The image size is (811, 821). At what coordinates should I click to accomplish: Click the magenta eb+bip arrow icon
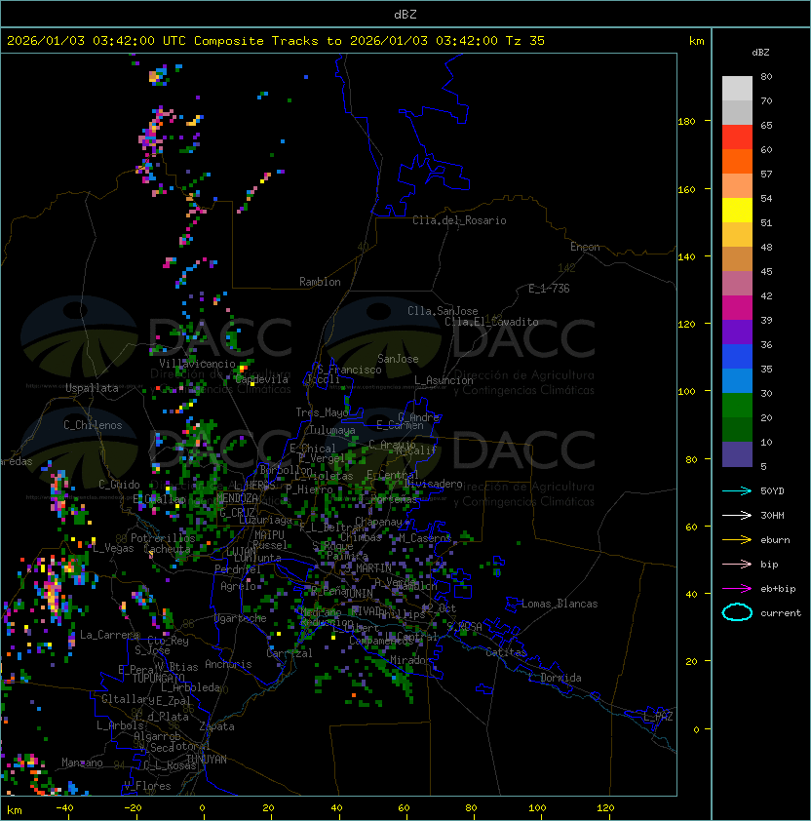click(x=737, y=589)
